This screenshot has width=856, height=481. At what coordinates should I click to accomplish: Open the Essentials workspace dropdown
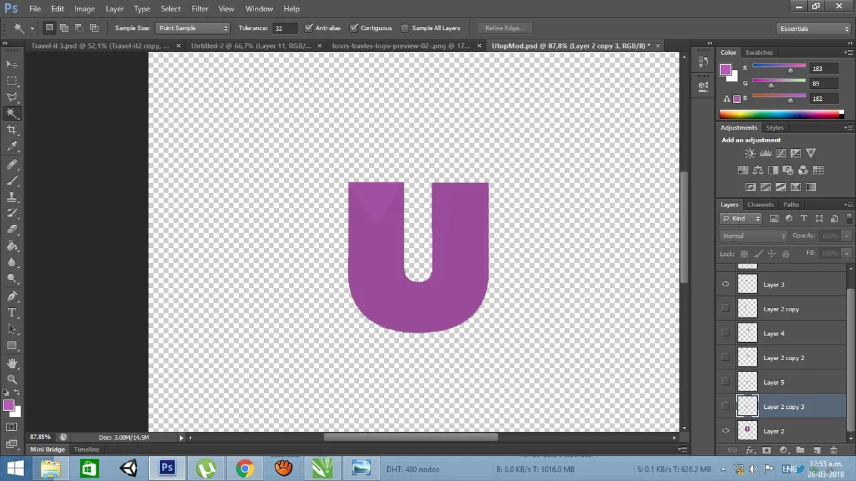point(814,29)
